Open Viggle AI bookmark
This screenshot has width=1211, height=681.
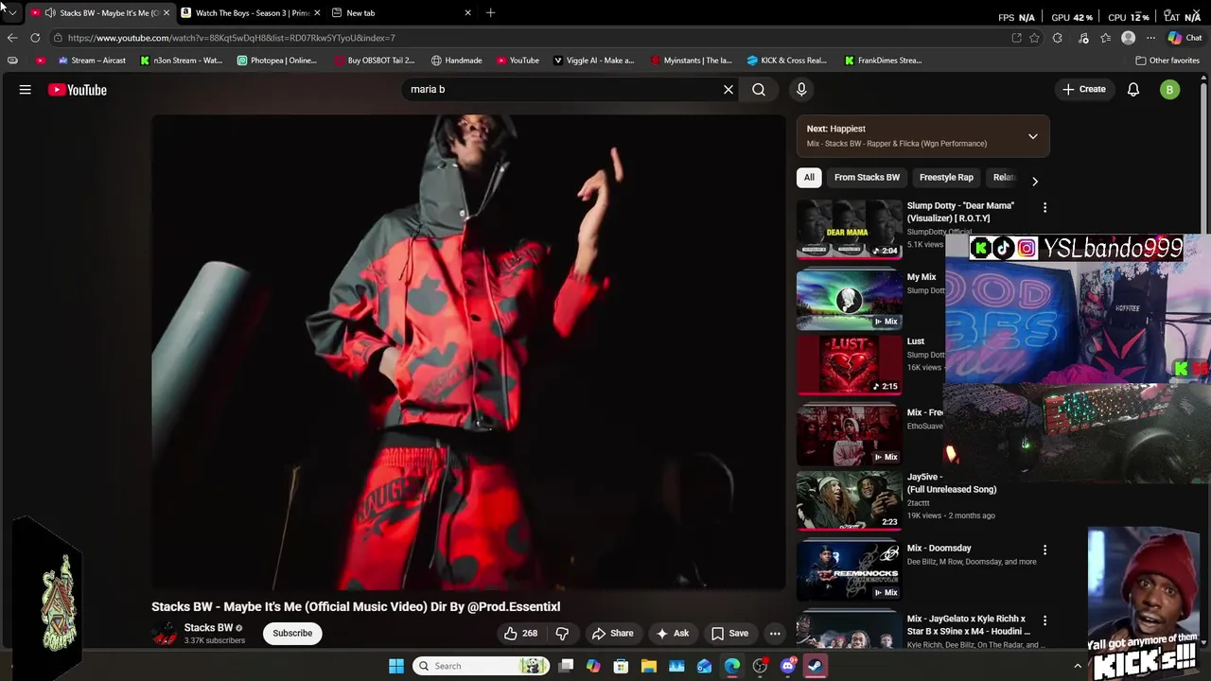coord(593,61)
